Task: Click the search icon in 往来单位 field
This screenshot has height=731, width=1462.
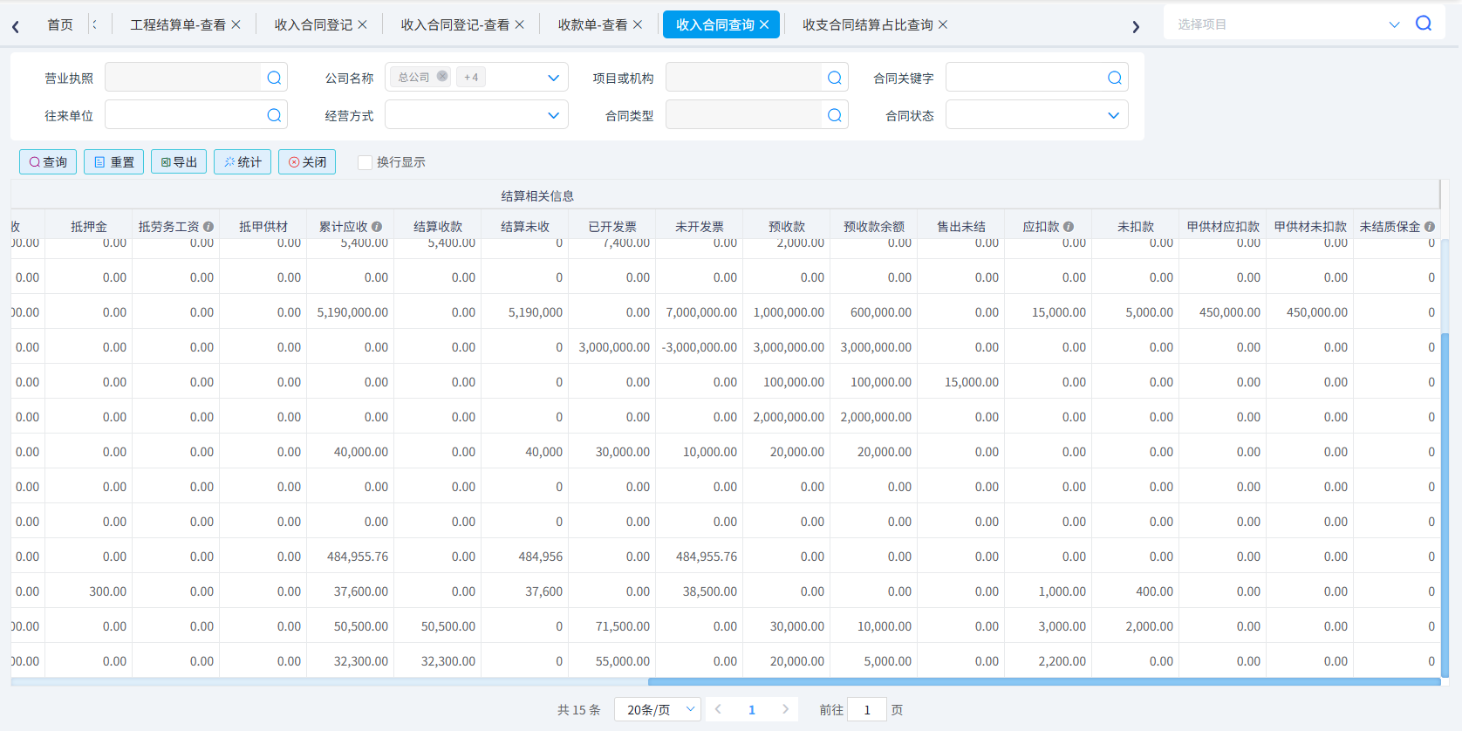Action: [x=274, y=115]
